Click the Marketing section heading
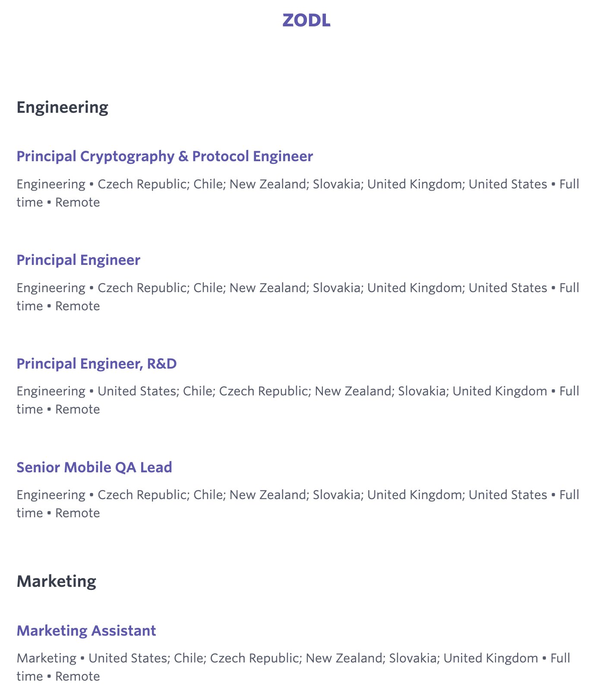This screenshot has width=600, height=694. [x=56, y=581]
